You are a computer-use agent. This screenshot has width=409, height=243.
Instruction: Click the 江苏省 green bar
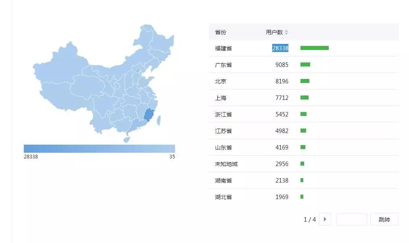pyautogui.click(x=303, y=131)
